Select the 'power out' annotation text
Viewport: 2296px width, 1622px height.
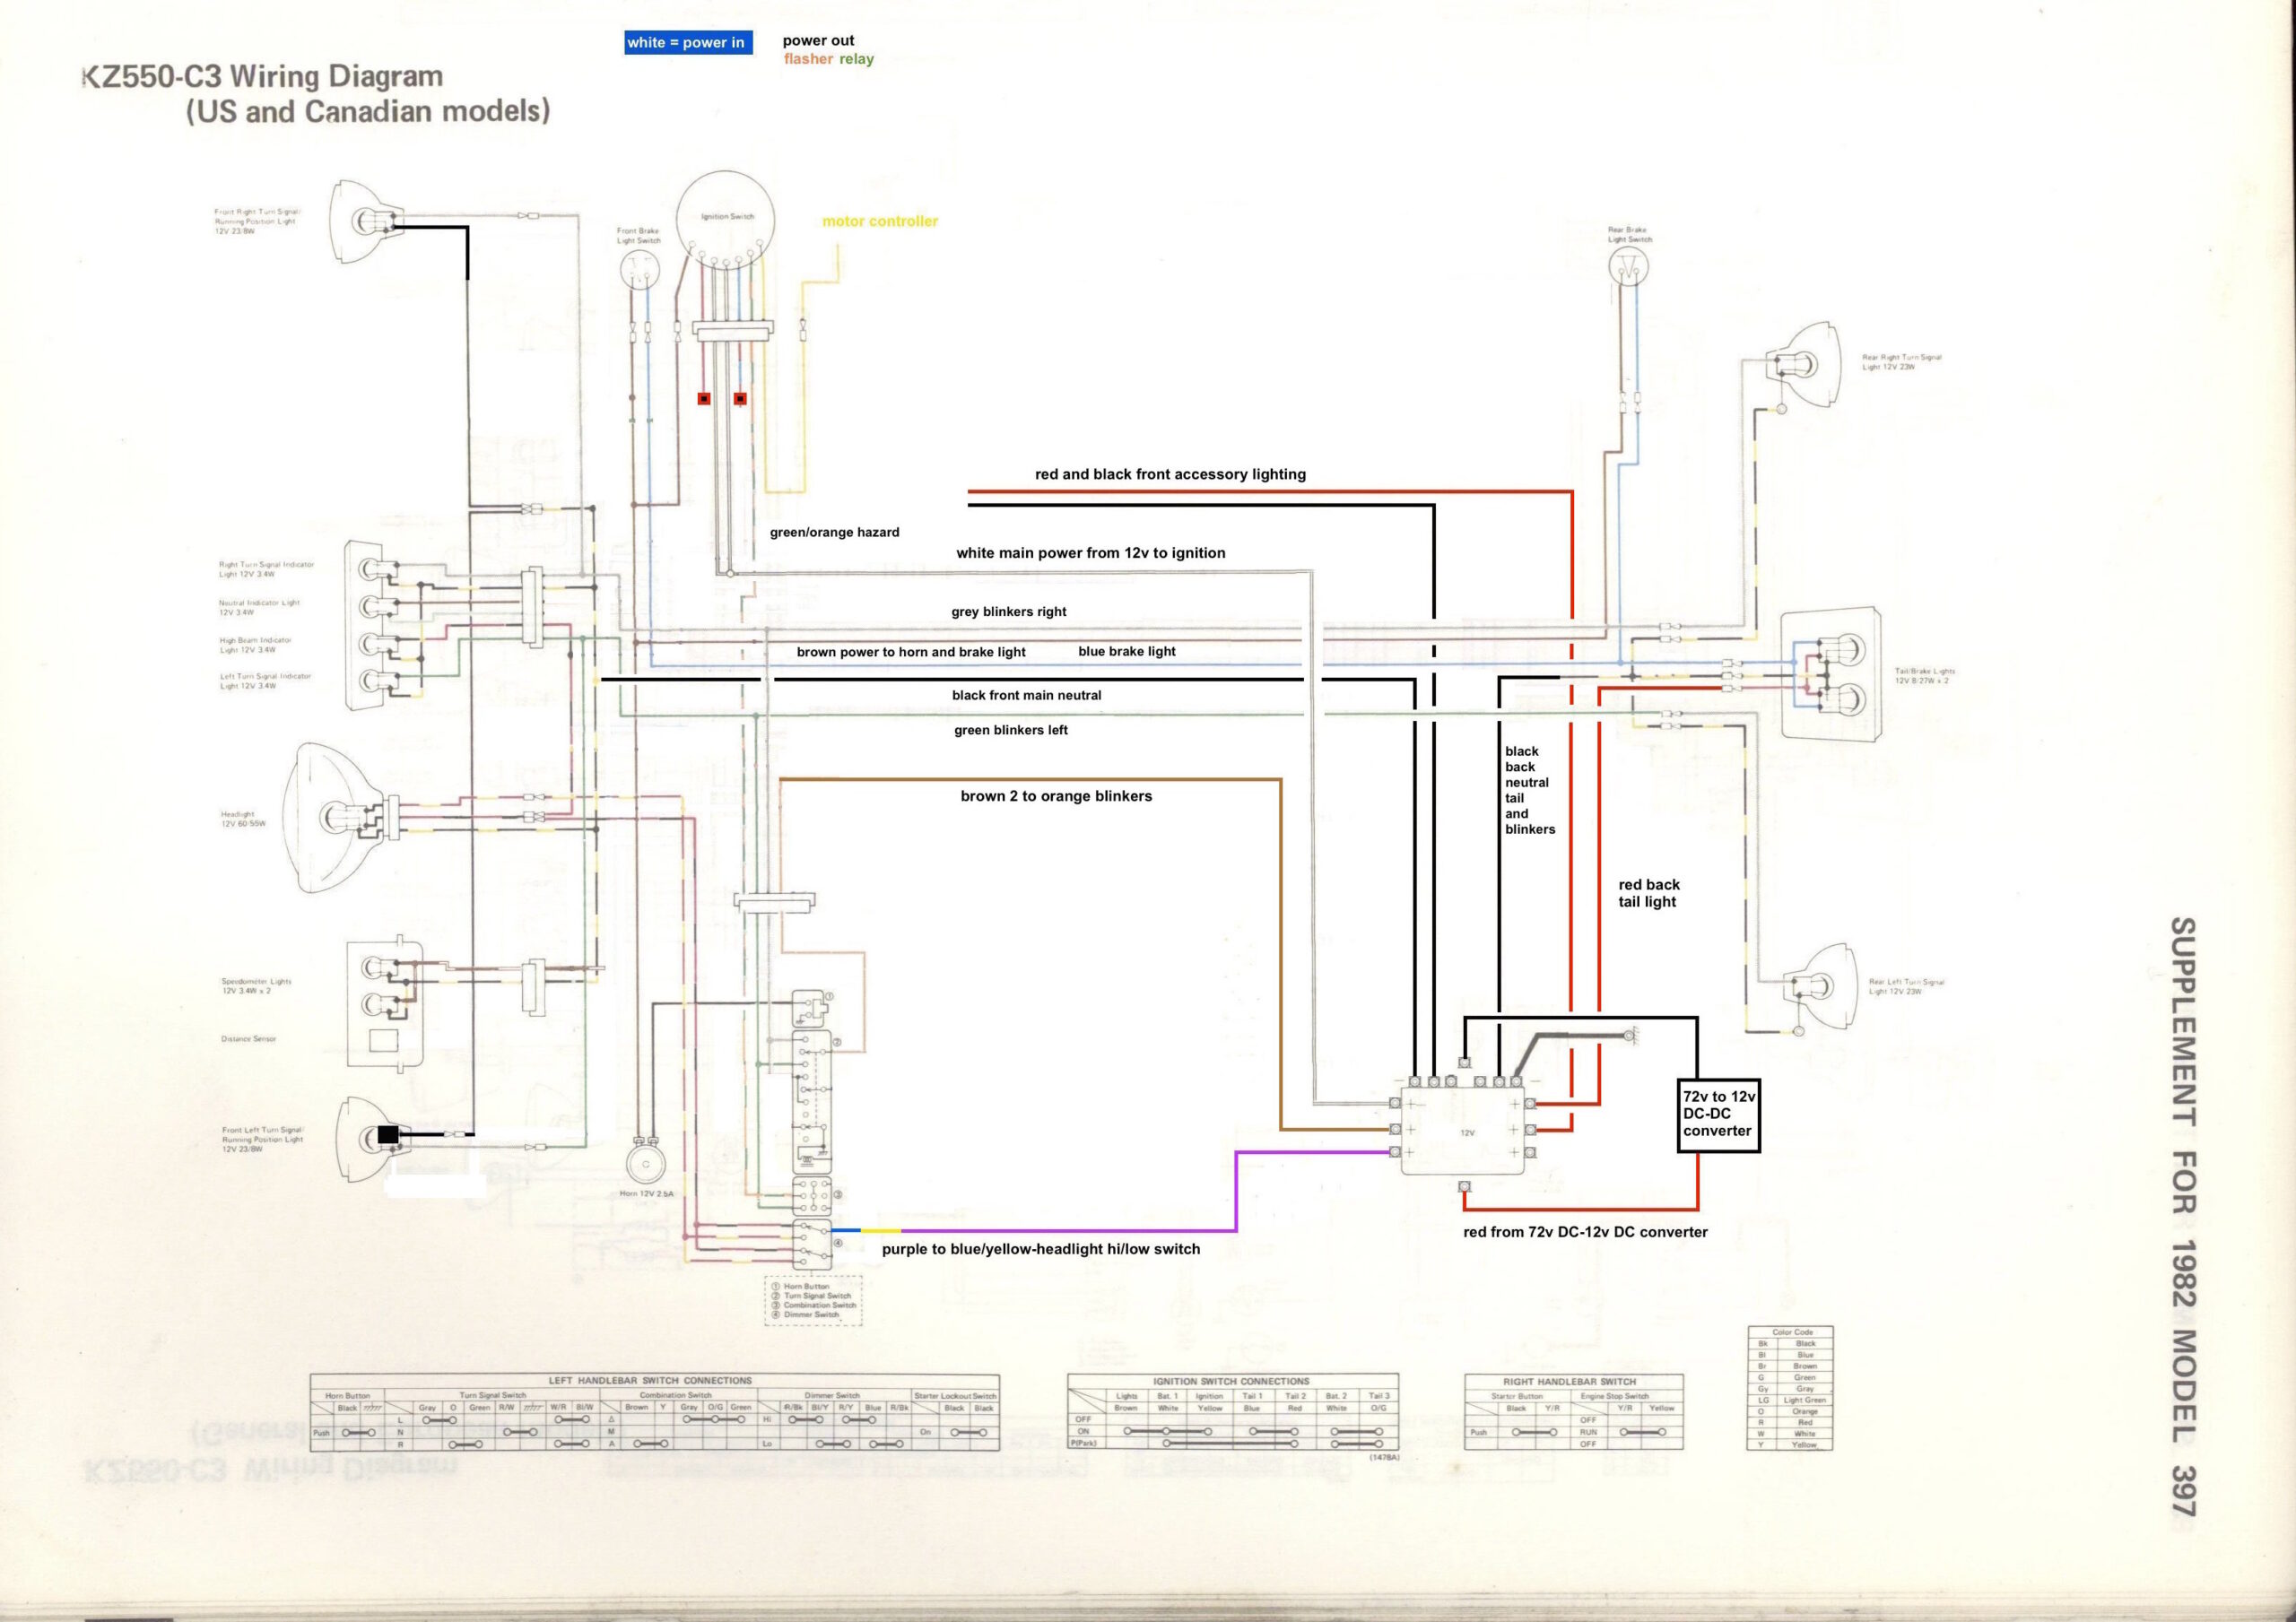pyautogui.click(x=818, y=41)
